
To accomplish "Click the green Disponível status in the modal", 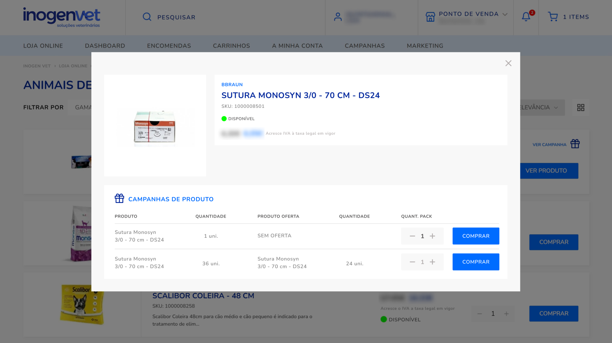I will (238, 119).
